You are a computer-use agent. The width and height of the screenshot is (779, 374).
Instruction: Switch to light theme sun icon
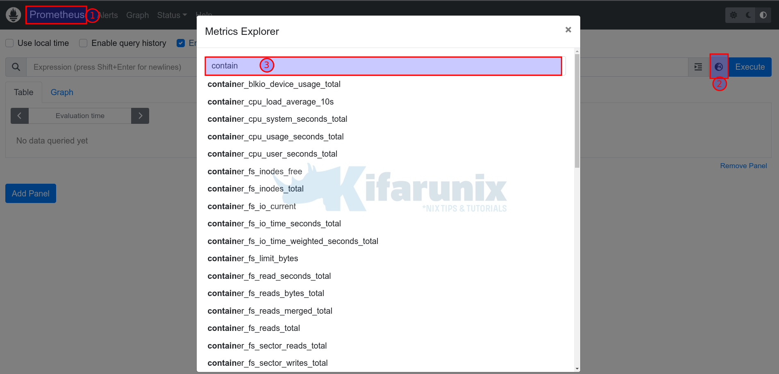(x=734, y=15)
